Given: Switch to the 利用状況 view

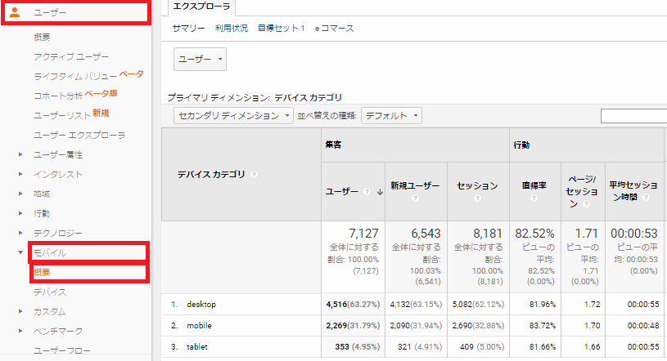Looking at the screenshot, I should coord(231,29).
